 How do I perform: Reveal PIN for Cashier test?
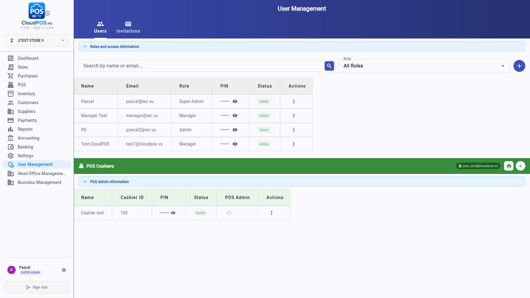[173, 213]
